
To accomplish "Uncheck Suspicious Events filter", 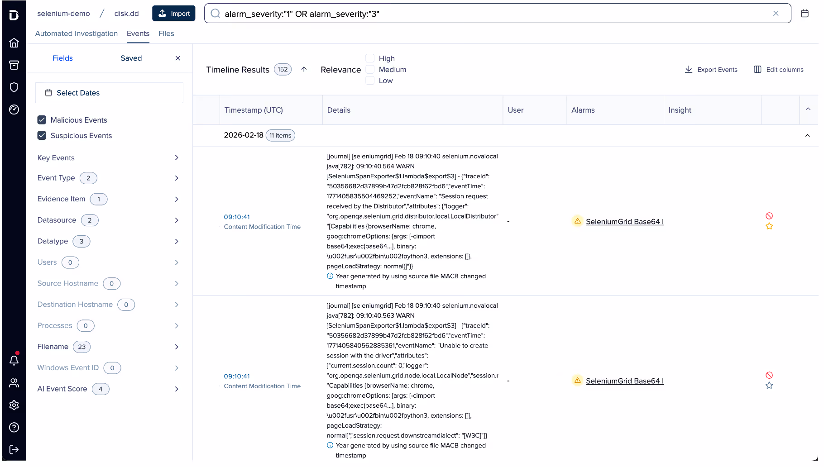I will [x=42, y=135].
